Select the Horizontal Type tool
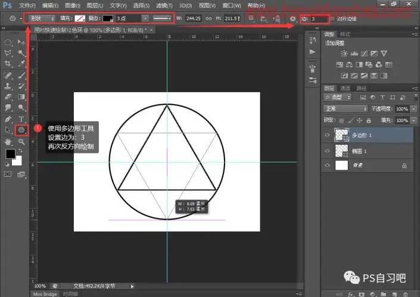Viewport: 420px width, 297px height. [21, 119]
